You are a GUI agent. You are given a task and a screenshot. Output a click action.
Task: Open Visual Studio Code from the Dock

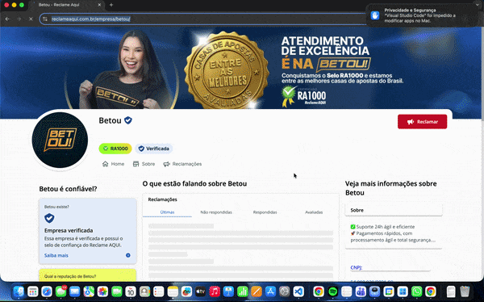click(x=298, y=292)
